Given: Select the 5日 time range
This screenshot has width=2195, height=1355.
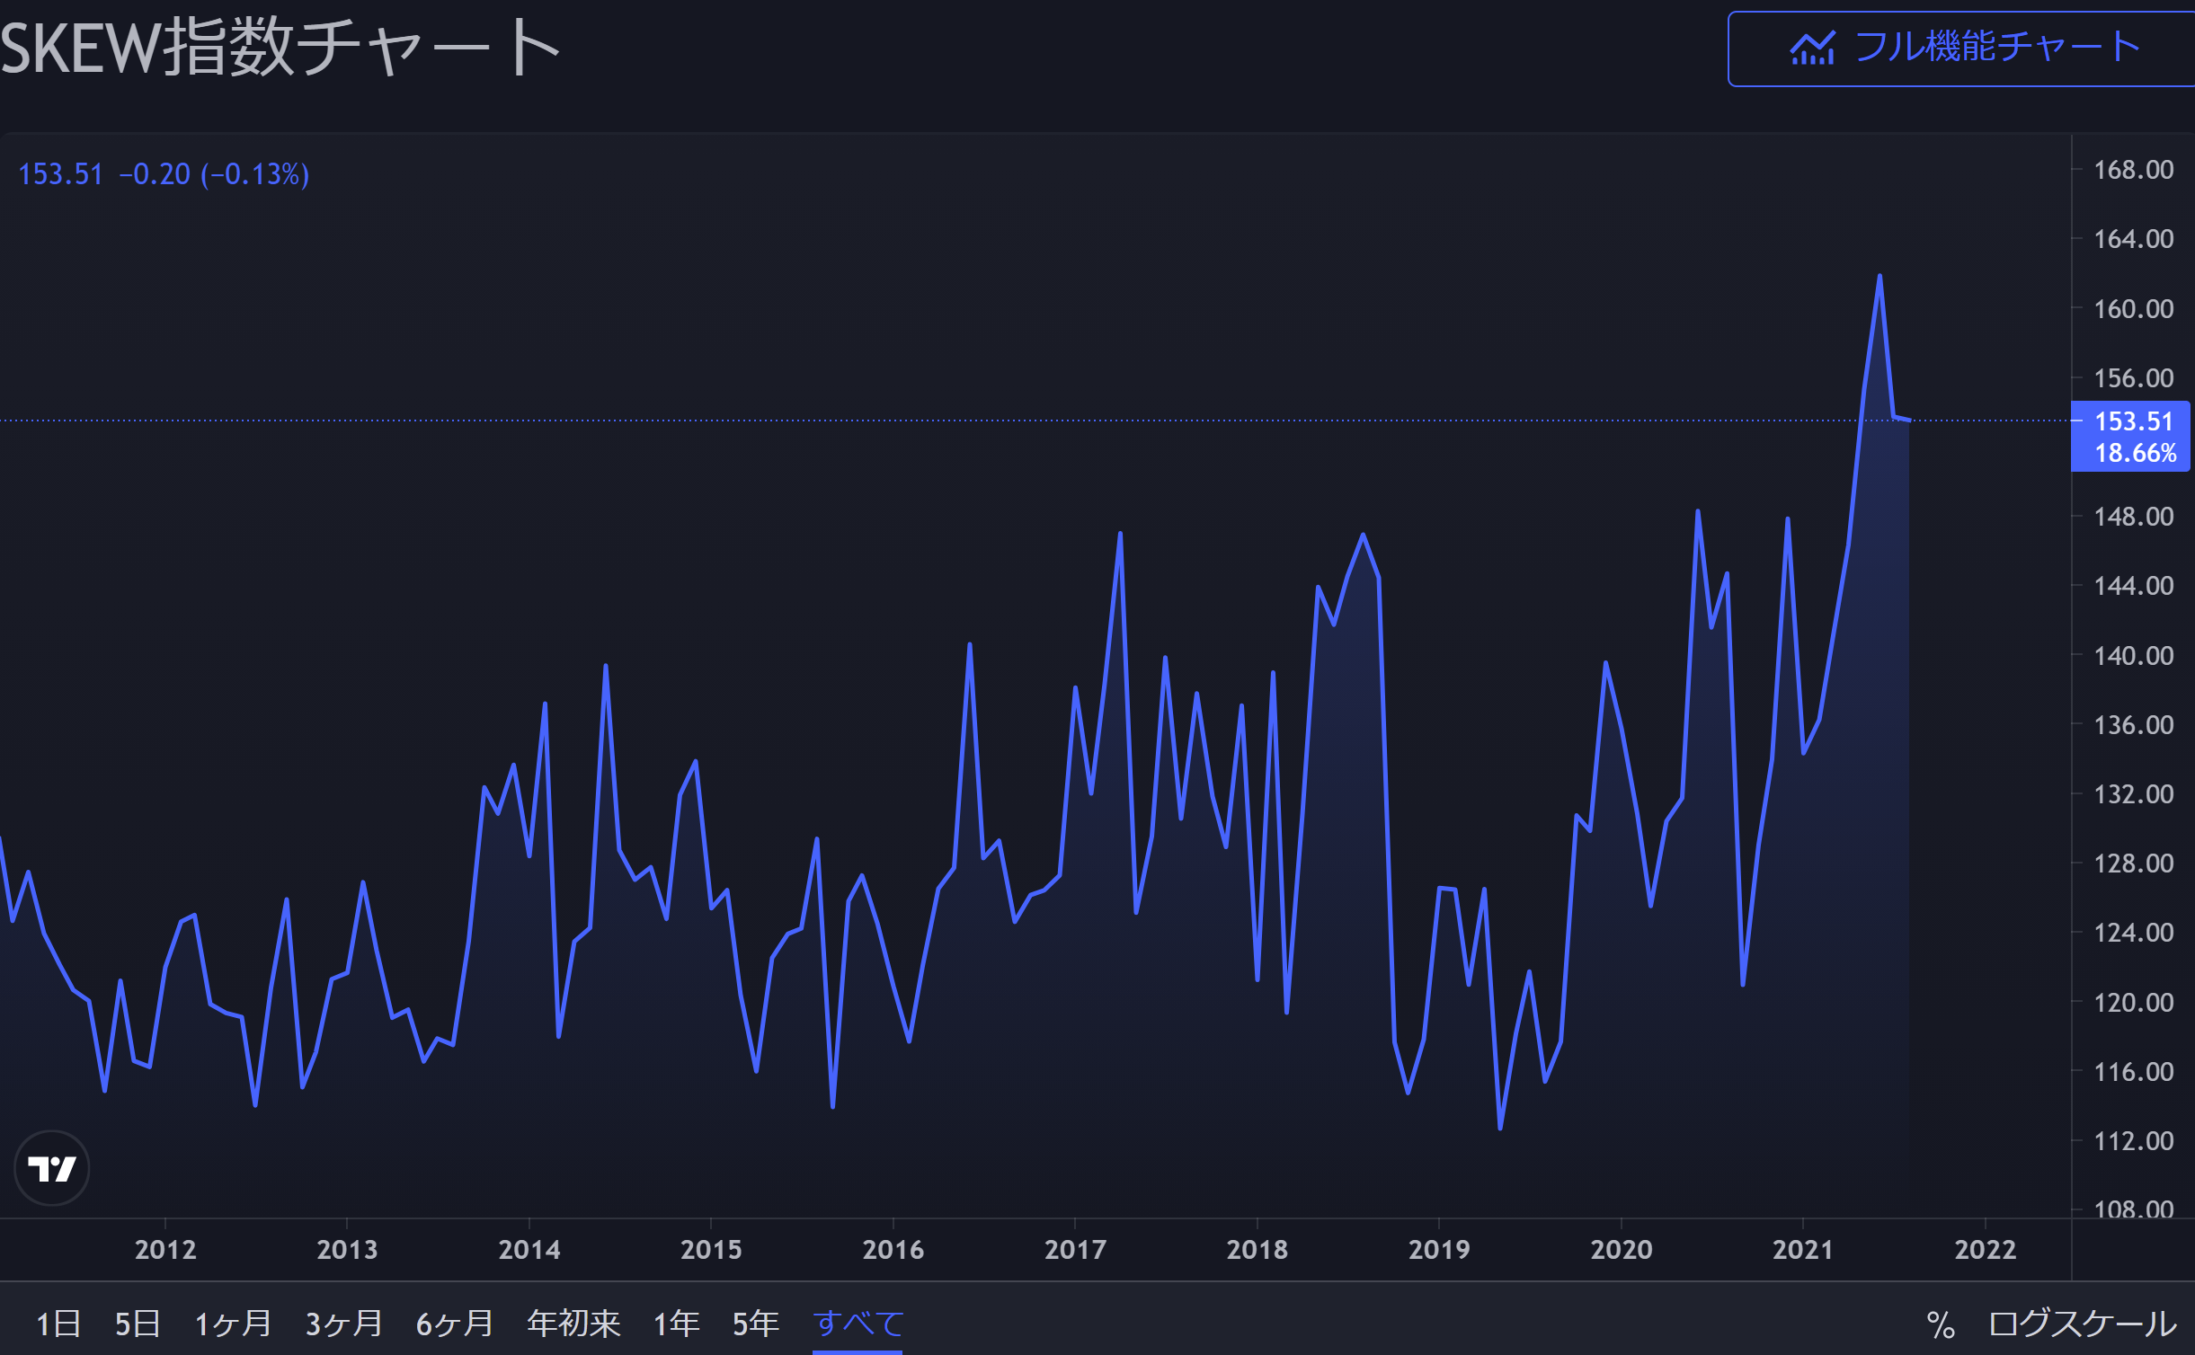Looking at the screenshot, I should coord(138,1324).
